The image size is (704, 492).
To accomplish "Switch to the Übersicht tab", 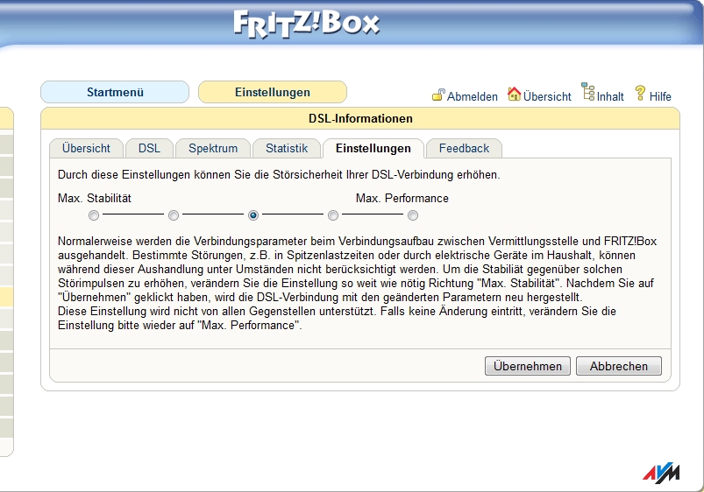I will click(86, 149).
